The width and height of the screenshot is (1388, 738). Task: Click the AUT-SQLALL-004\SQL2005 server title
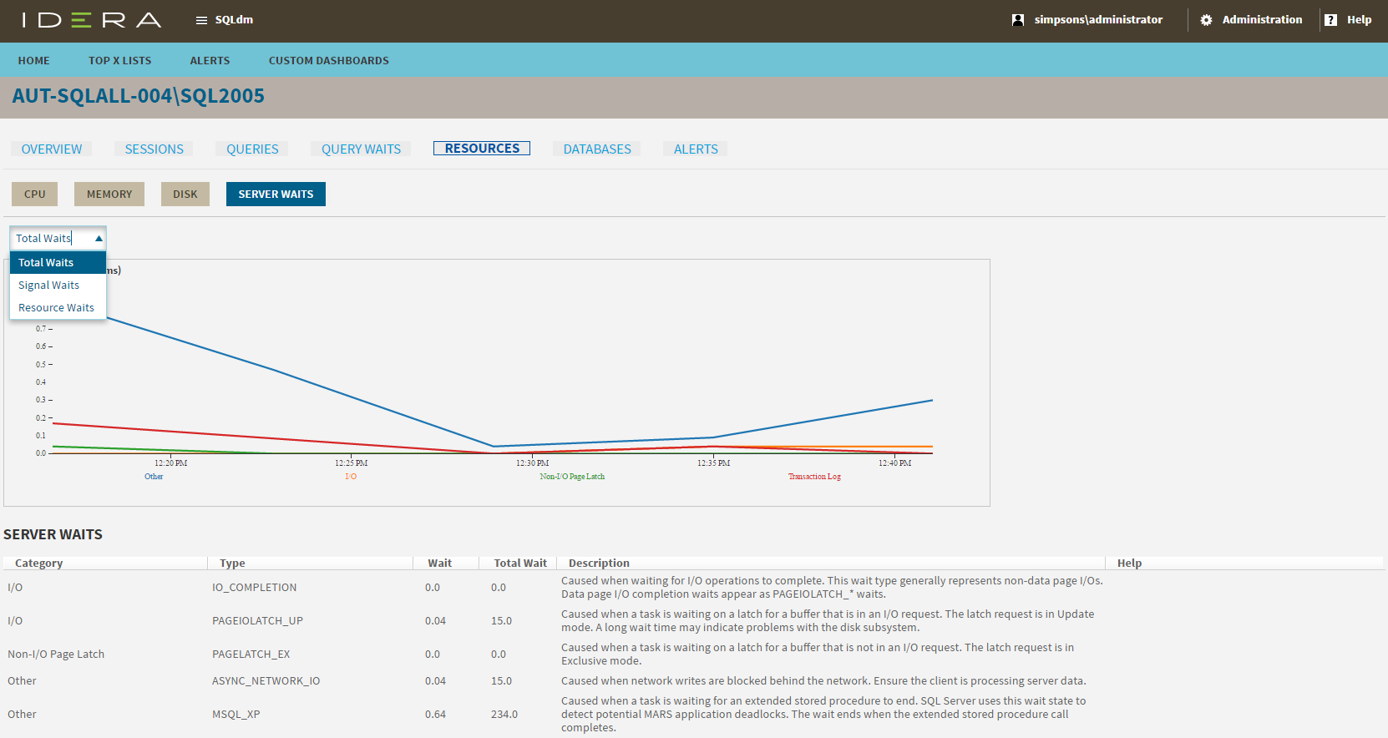[139, 97]
